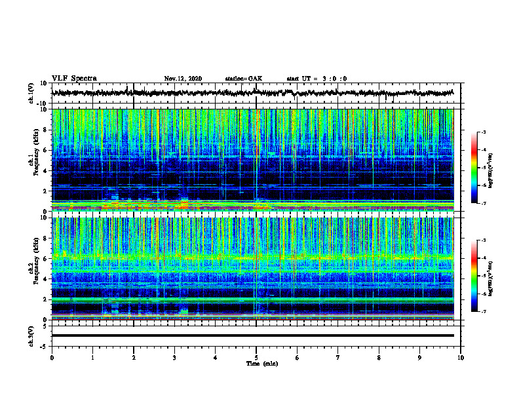519x401 pixels.
Task: Click the "ch.1(V)" waveform axis label
Action: click(31, 93)
